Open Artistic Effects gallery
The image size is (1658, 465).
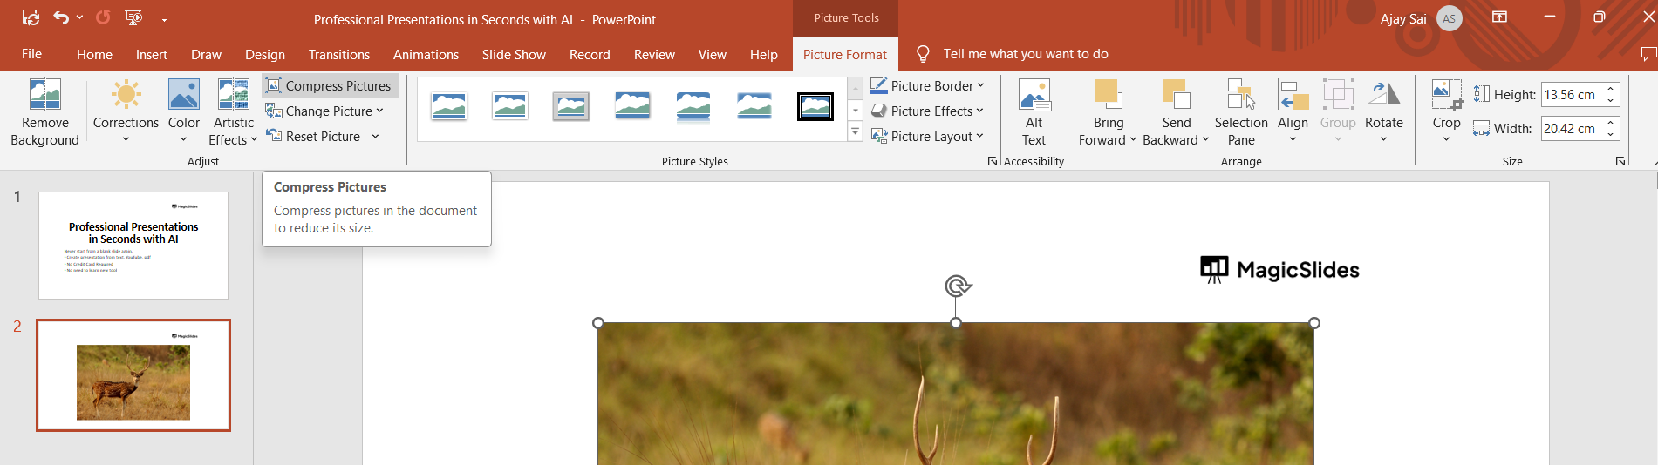click(233, 112)
